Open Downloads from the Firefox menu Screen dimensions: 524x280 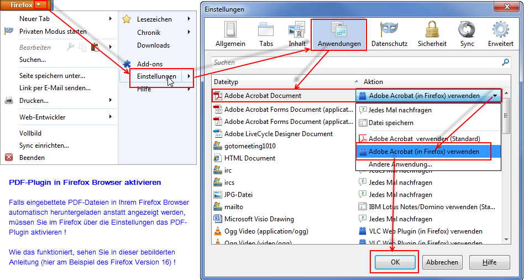click(154, 45)
